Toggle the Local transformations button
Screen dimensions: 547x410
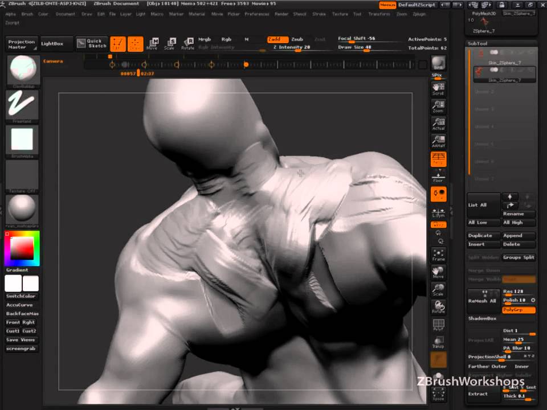pos(439,194)
